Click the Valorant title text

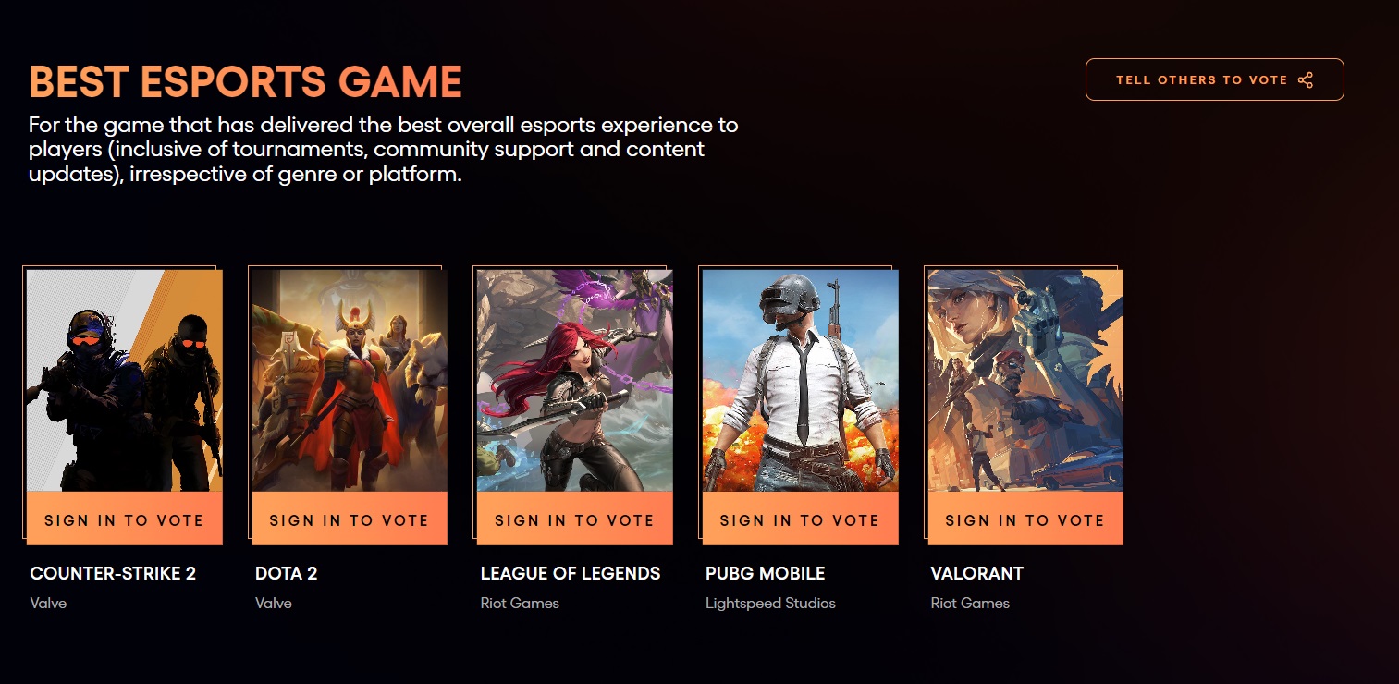[x=976, y=573]
